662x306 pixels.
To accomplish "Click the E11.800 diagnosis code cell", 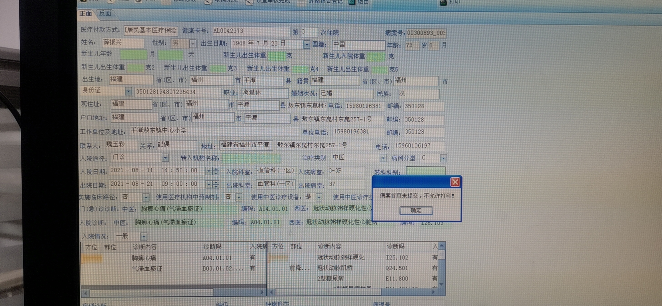I will point(397,278).
